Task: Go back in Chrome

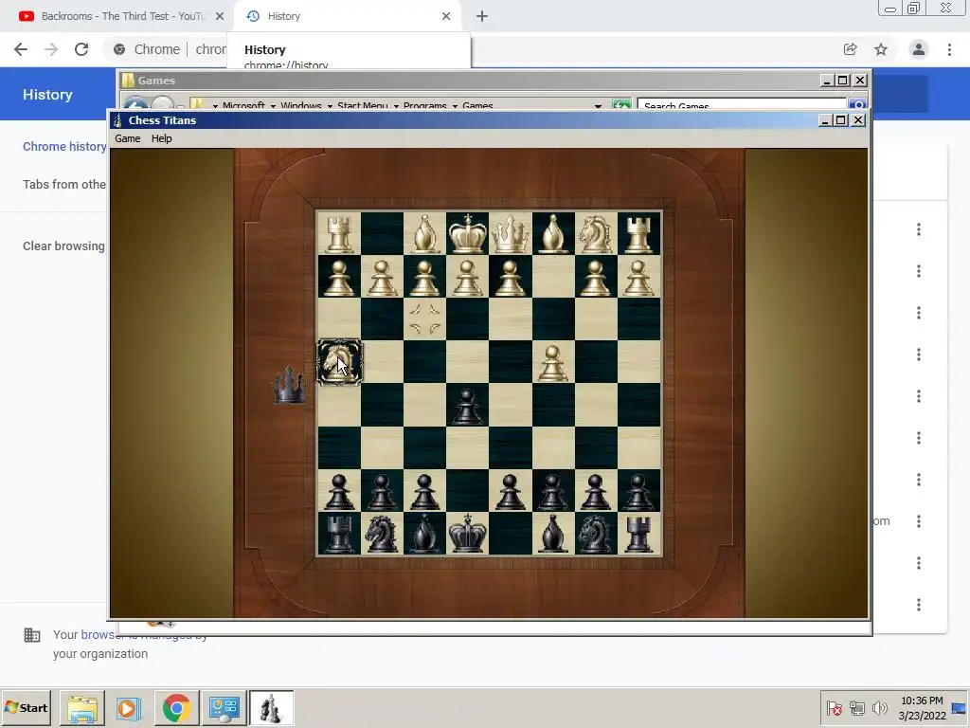Action: pos(21,49)
